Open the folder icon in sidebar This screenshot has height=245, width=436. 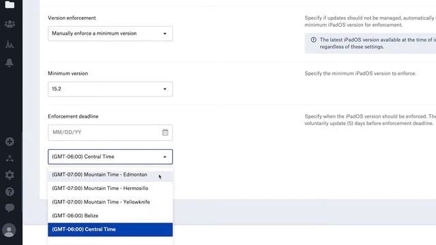coord(10,5)
